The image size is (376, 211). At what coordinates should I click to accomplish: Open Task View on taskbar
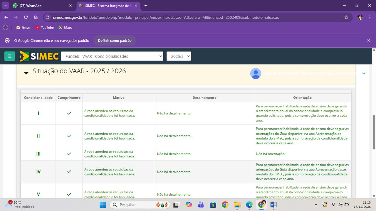click(176, 205)
